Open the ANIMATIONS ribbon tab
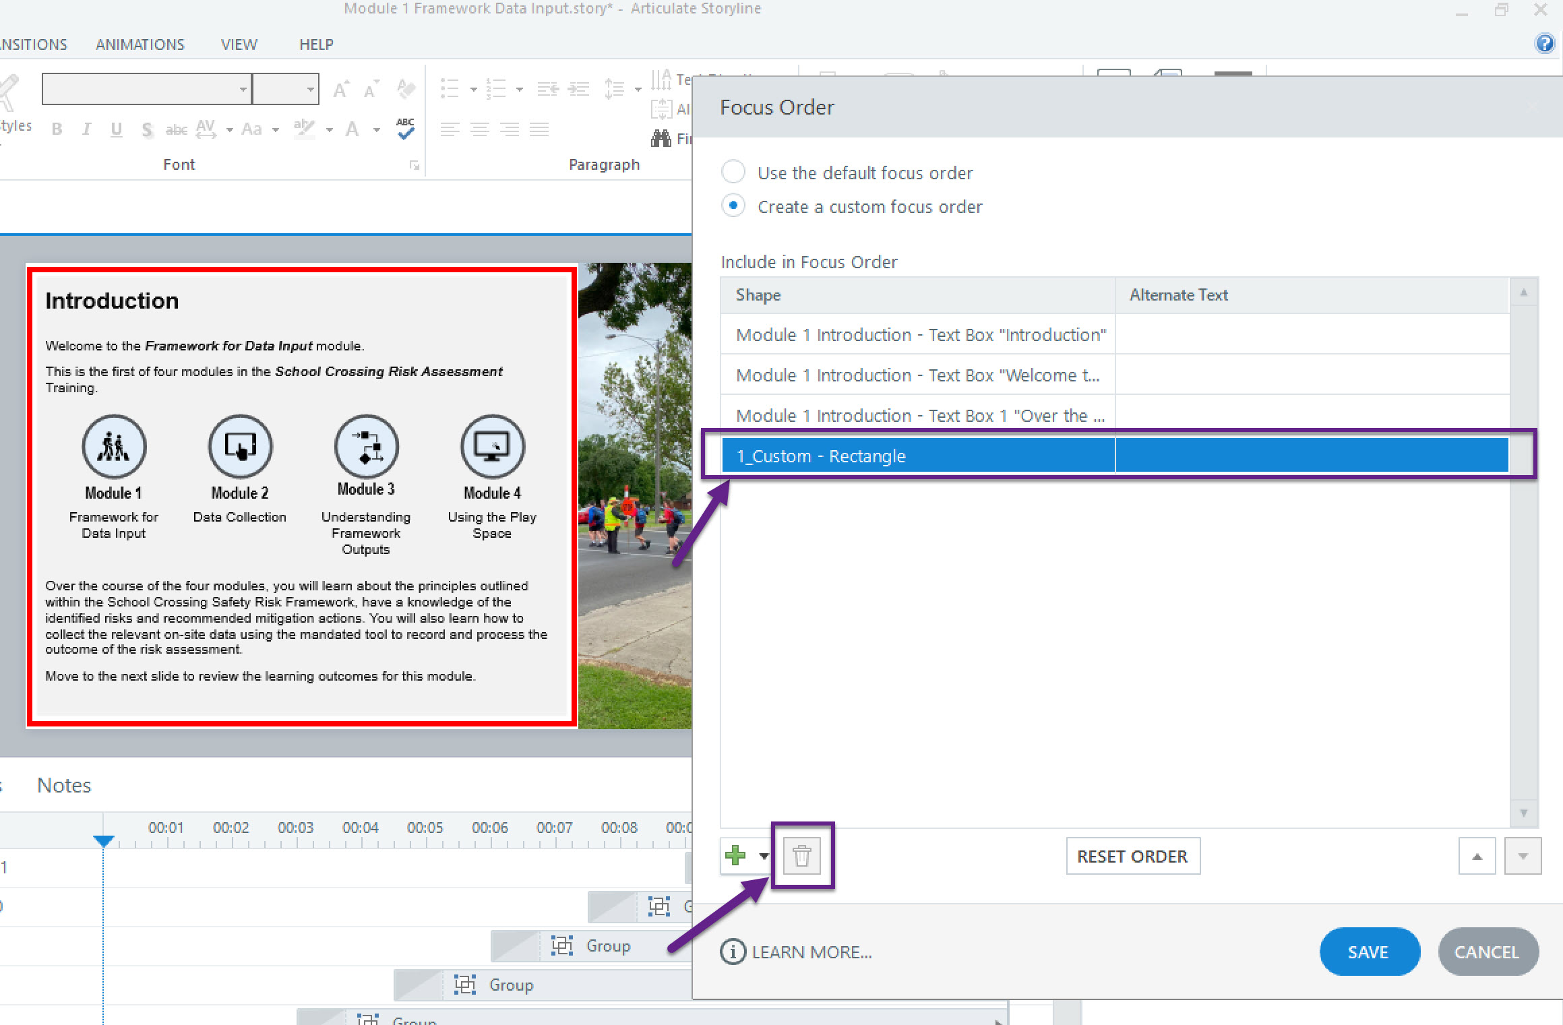Screen dimensions: 1563x1025 tap(140, 44)
